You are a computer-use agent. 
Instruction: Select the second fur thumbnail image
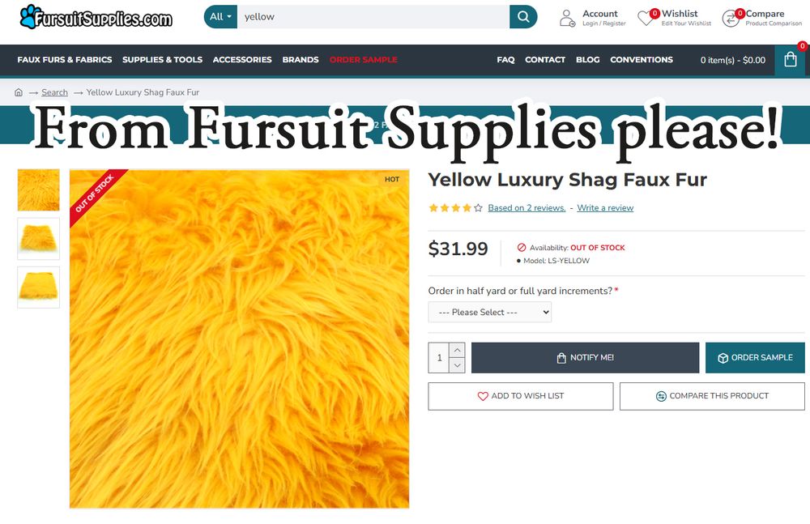click(x=39, y=239)
